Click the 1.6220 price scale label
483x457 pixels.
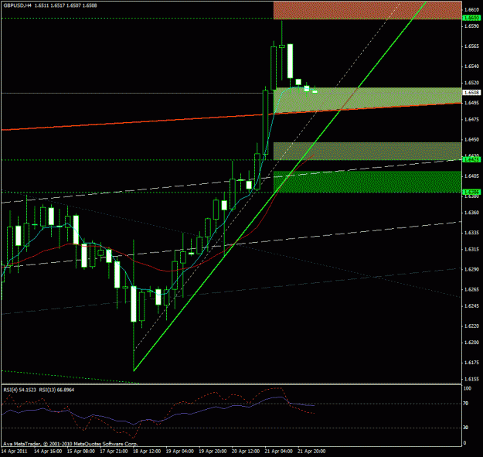point(471,326)
